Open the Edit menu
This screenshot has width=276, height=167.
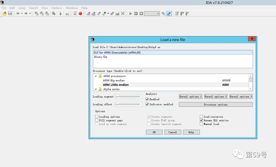[x=12, y=8]
